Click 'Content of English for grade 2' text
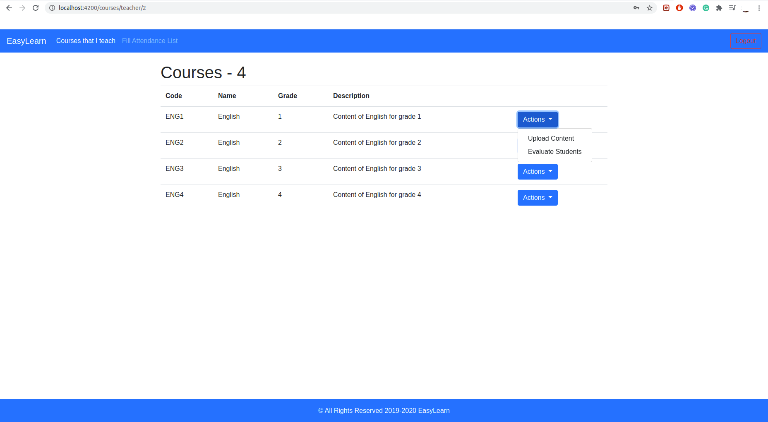The image size is (768, 422). click(x=377, y=143)
